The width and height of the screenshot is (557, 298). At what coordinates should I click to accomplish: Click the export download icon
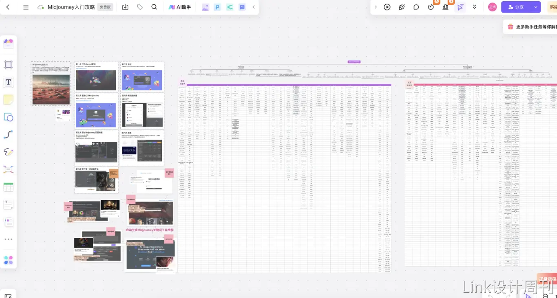pyautogui.click(x=125, y=7)
